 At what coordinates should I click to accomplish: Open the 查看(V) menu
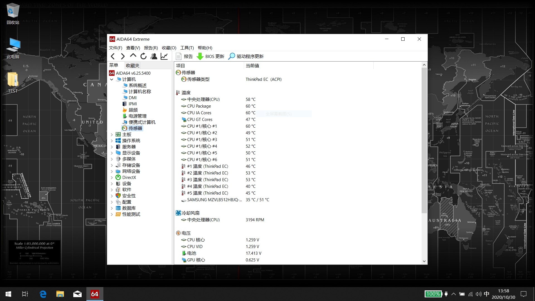tap(133, 48)
